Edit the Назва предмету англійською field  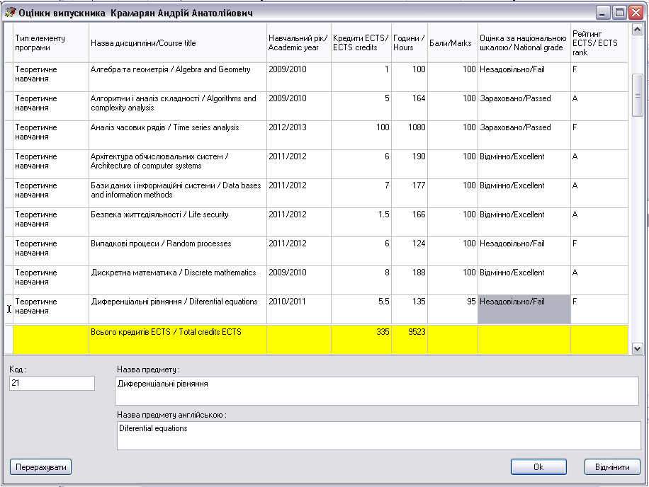(x=379, y=435)
